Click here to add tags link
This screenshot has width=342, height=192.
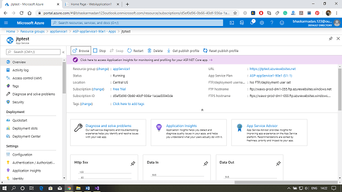click(129, 104)
